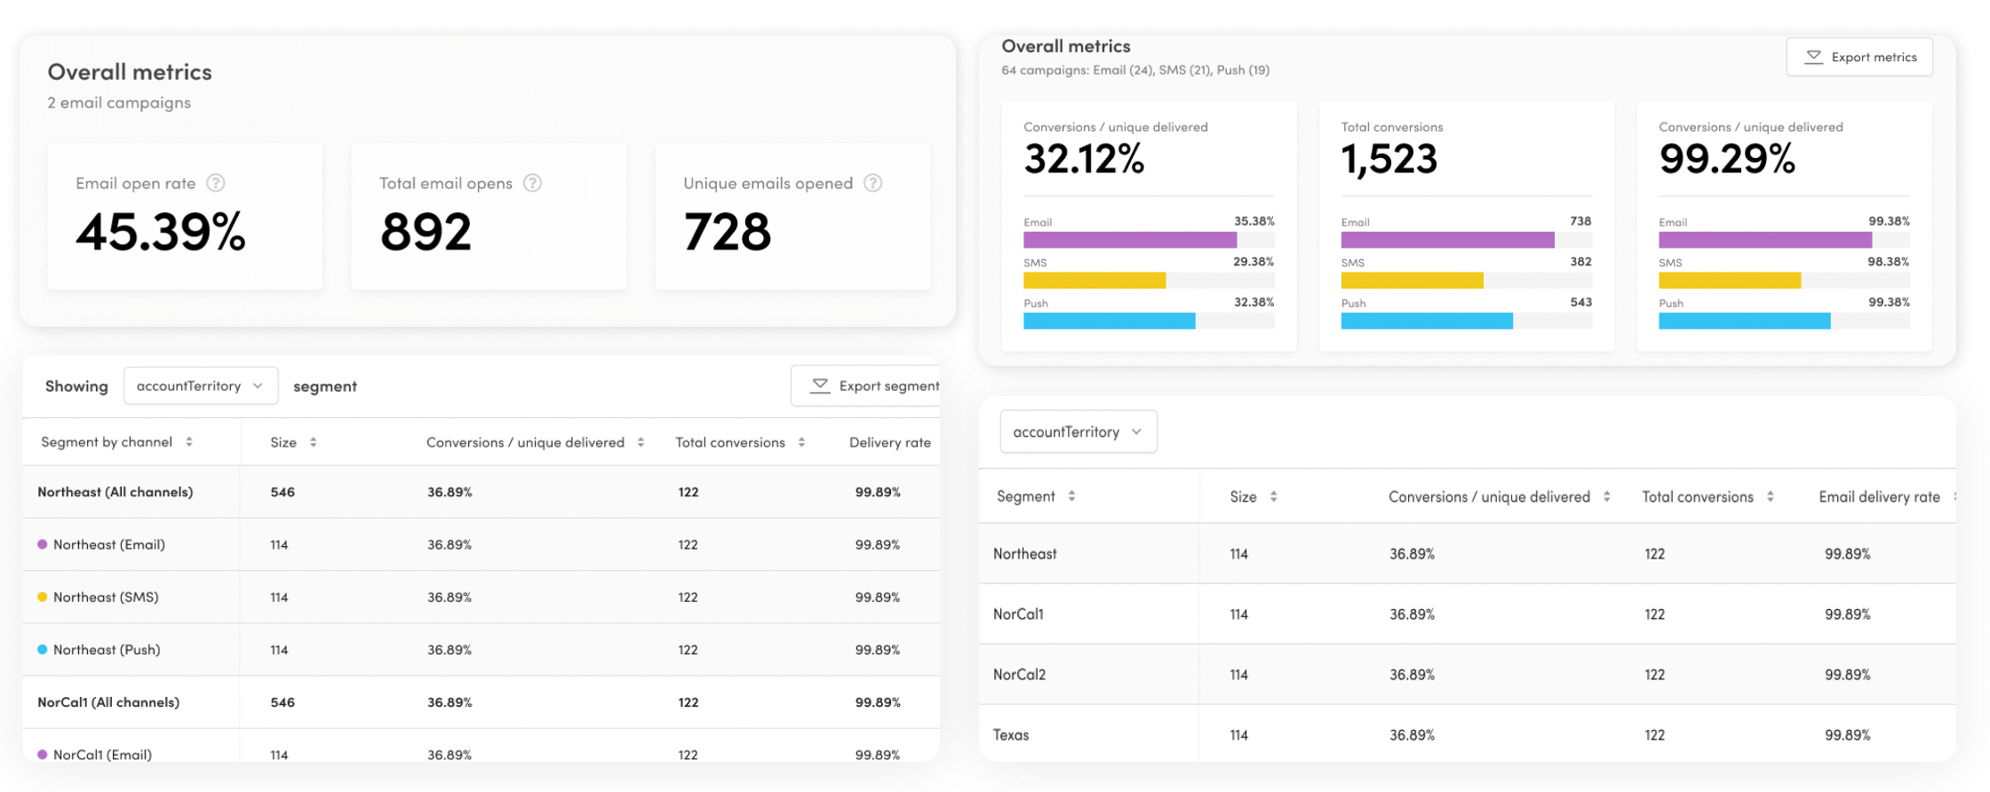
Task: Sort right table by Segment column
Action: click(1071, 496)
